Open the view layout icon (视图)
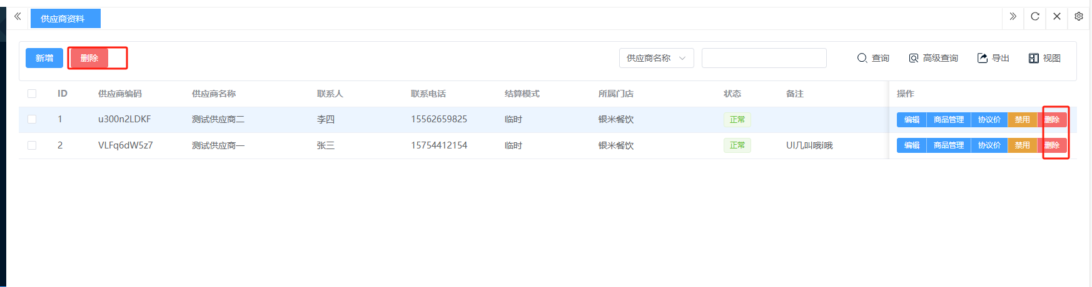 coord(1034,58)
